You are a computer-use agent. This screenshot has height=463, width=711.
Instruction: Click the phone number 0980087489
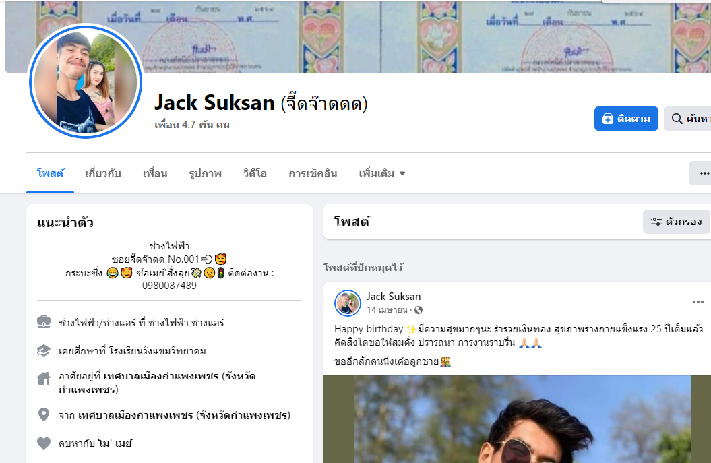click(x=169, y=286)
